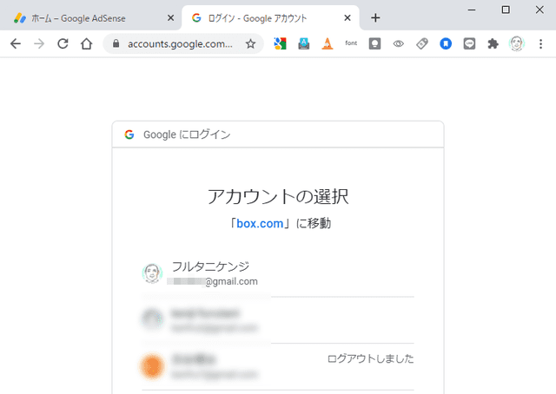Click the Google にログイン header text
Screen dimensions: 556x394
(187, 135)
